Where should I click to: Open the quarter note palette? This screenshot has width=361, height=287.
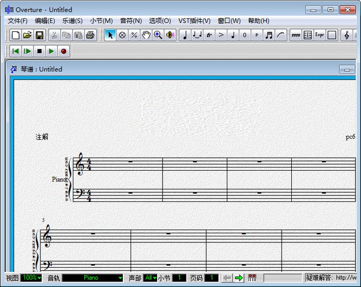click(x=185, y=36)
